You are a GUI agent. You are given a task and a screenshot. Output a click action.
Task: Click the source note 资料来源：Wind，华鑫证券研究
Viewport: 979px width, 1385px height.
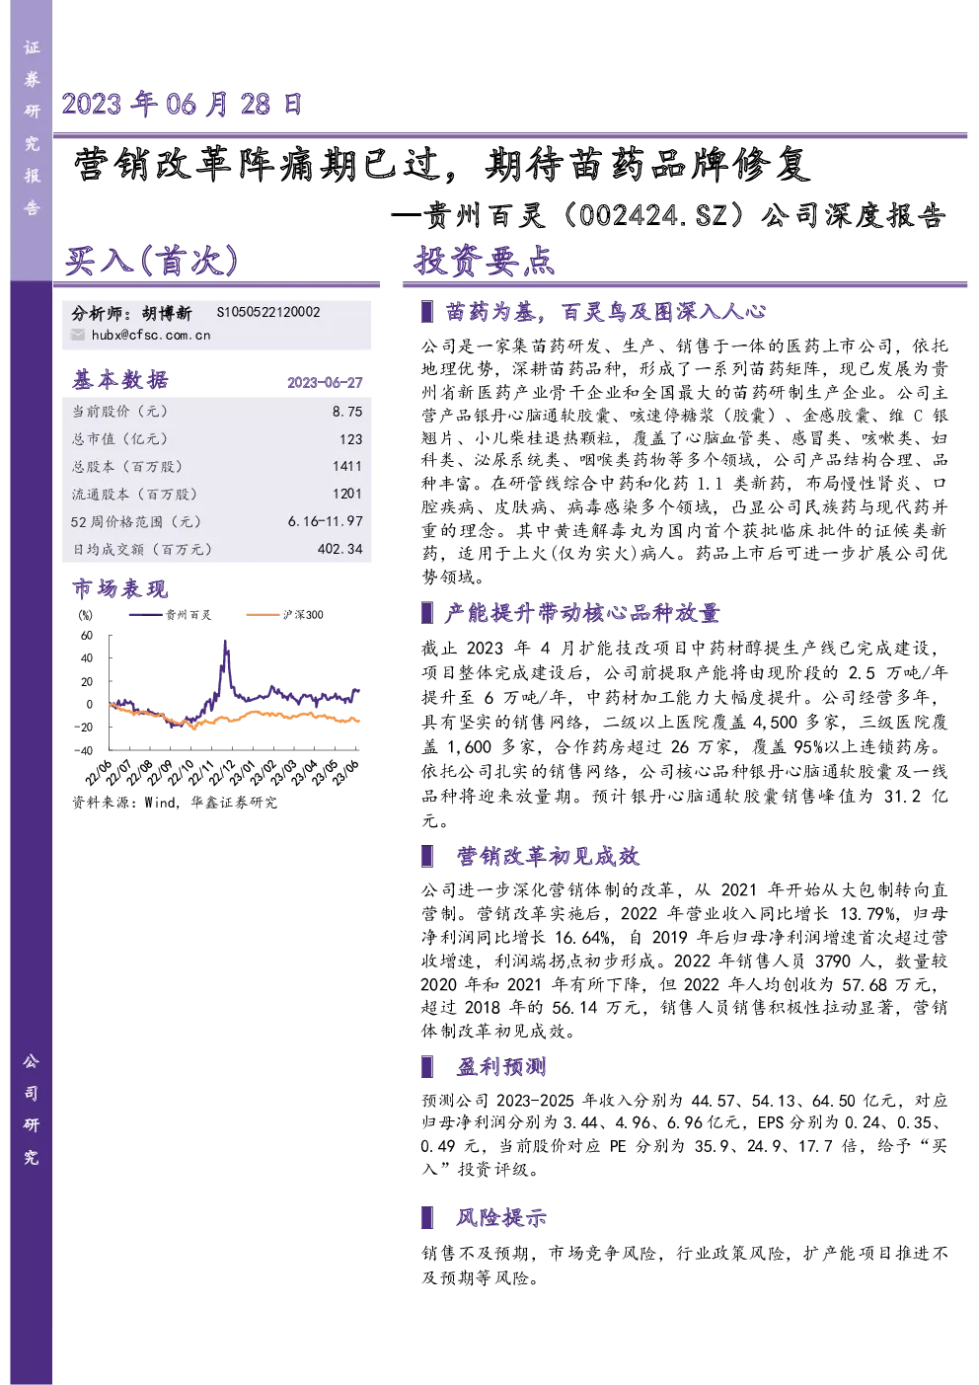click(x=175, y=803)
